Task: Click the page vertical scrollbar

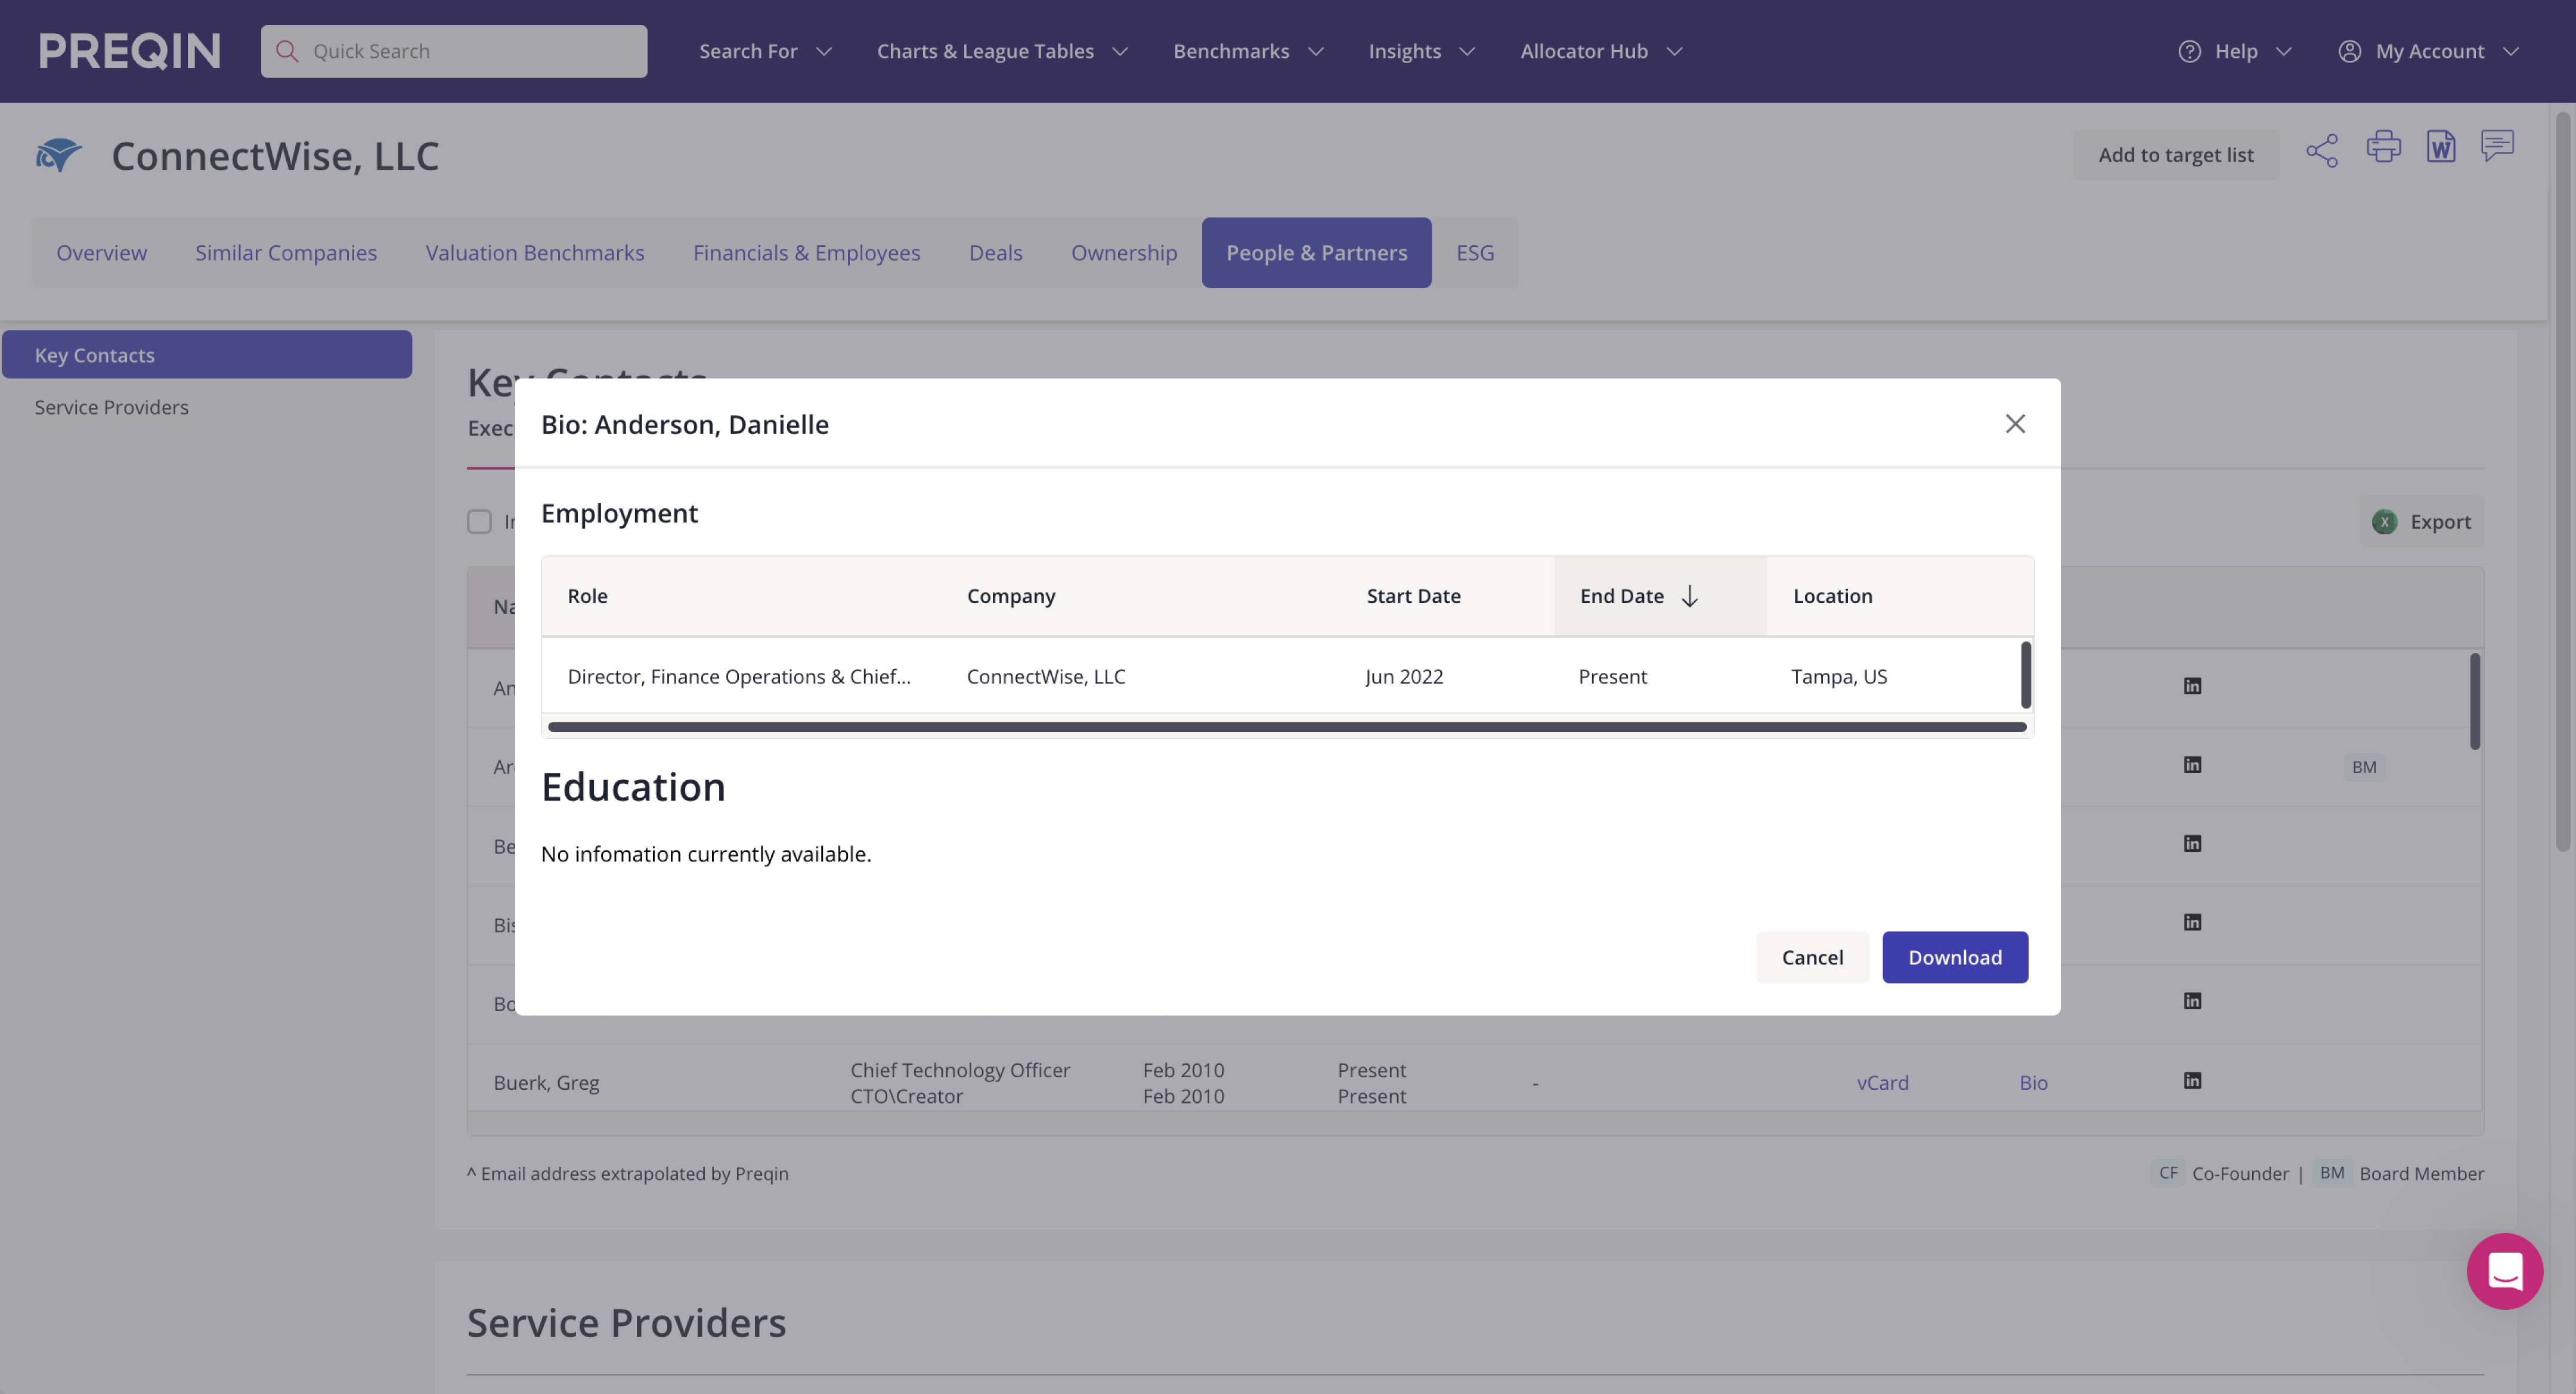Action: point(2563,482)
